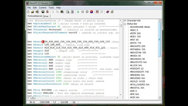Click EasyUO application icon in title bar
The image size is (188, 106).
(28, 3)
